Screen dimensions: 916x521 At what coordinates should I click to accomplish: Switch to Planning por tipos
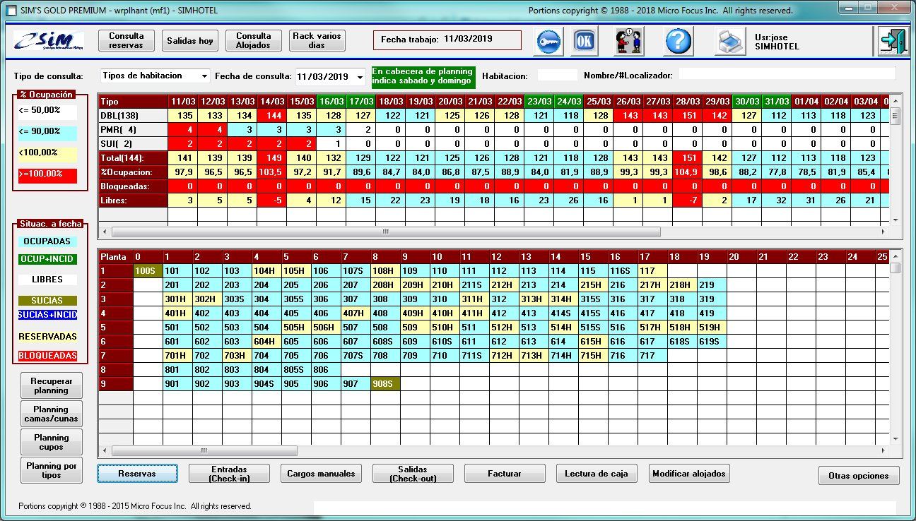pyautogui.click(x=52, y=470)
